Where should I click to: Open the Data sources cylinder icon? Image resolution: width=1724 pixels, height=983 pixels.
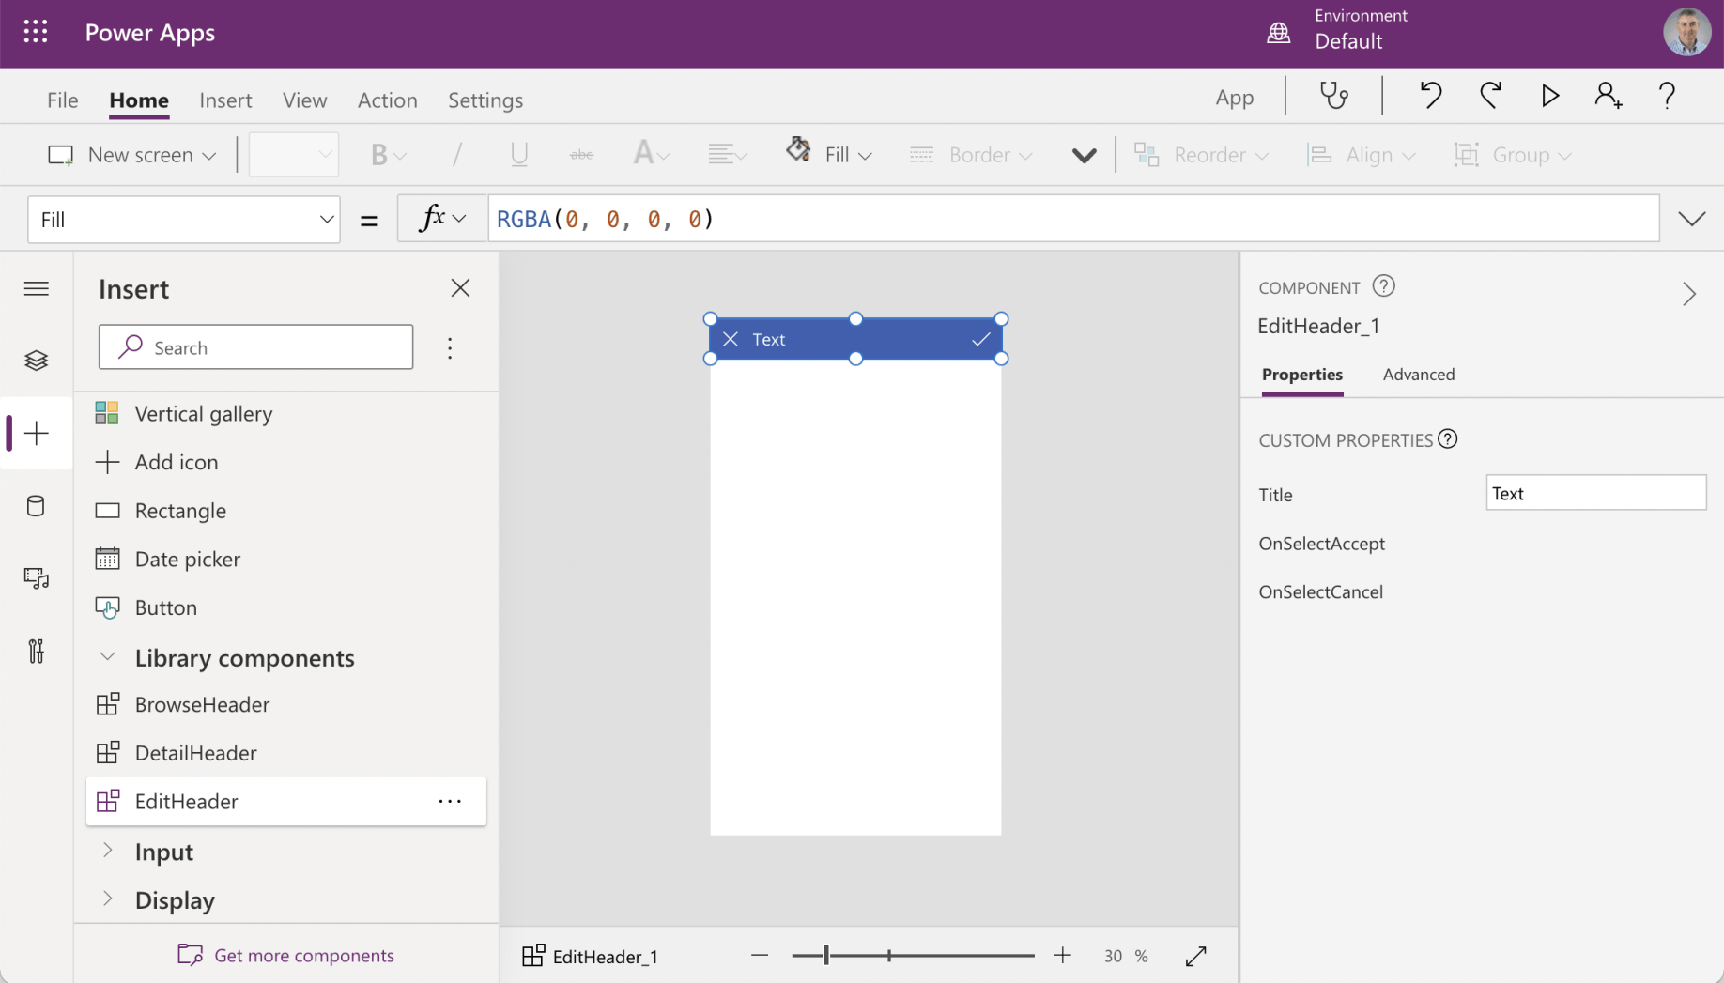click(37, 506)
